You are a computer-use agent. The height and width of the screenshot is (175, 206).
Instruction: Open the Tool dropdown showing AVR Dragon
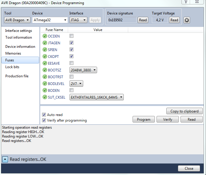17,20
